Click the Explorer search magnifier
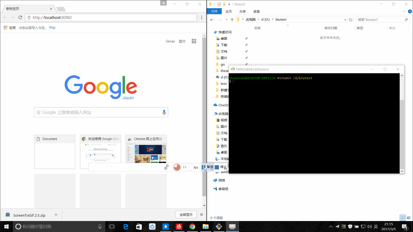This screenshot has height=232, width=413. tap(406, 20)
